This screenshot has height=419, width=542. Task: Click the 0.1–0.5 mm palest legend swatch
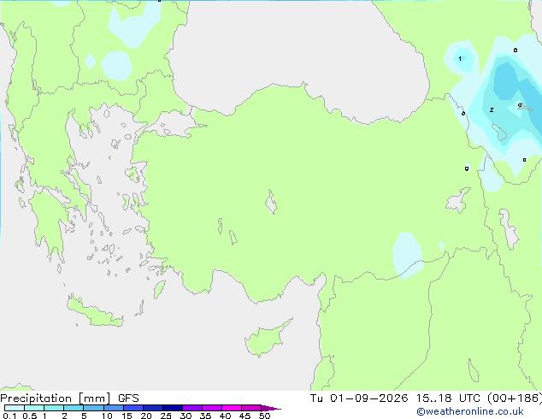coord(15,408)
